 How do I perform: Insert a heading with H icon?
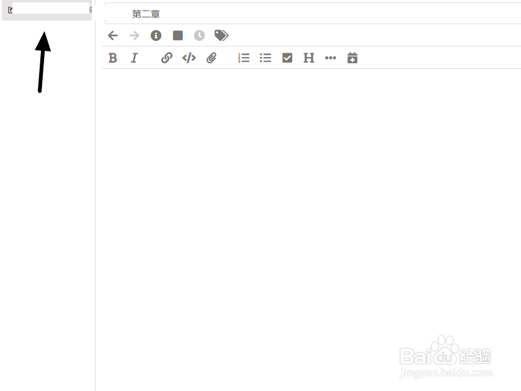pyautogui.click(x=309, y=58)
